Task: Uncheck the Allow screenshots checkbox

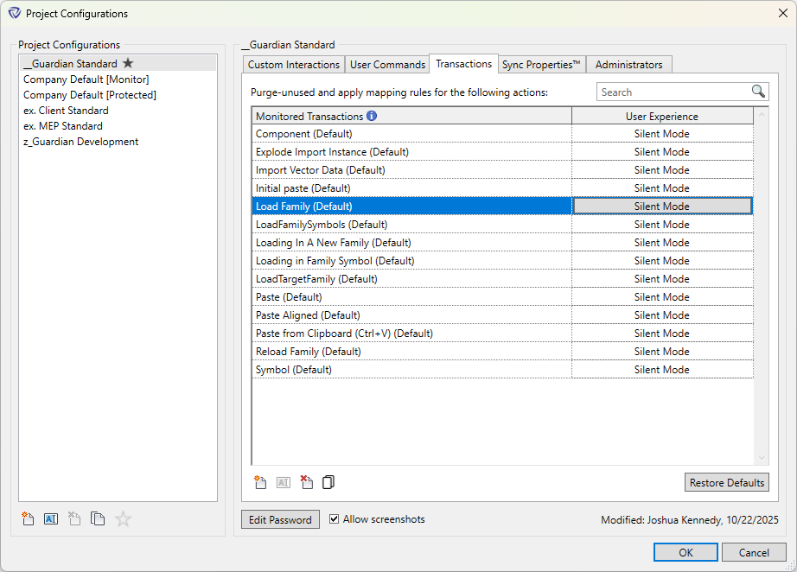Action: click(334, 519)
